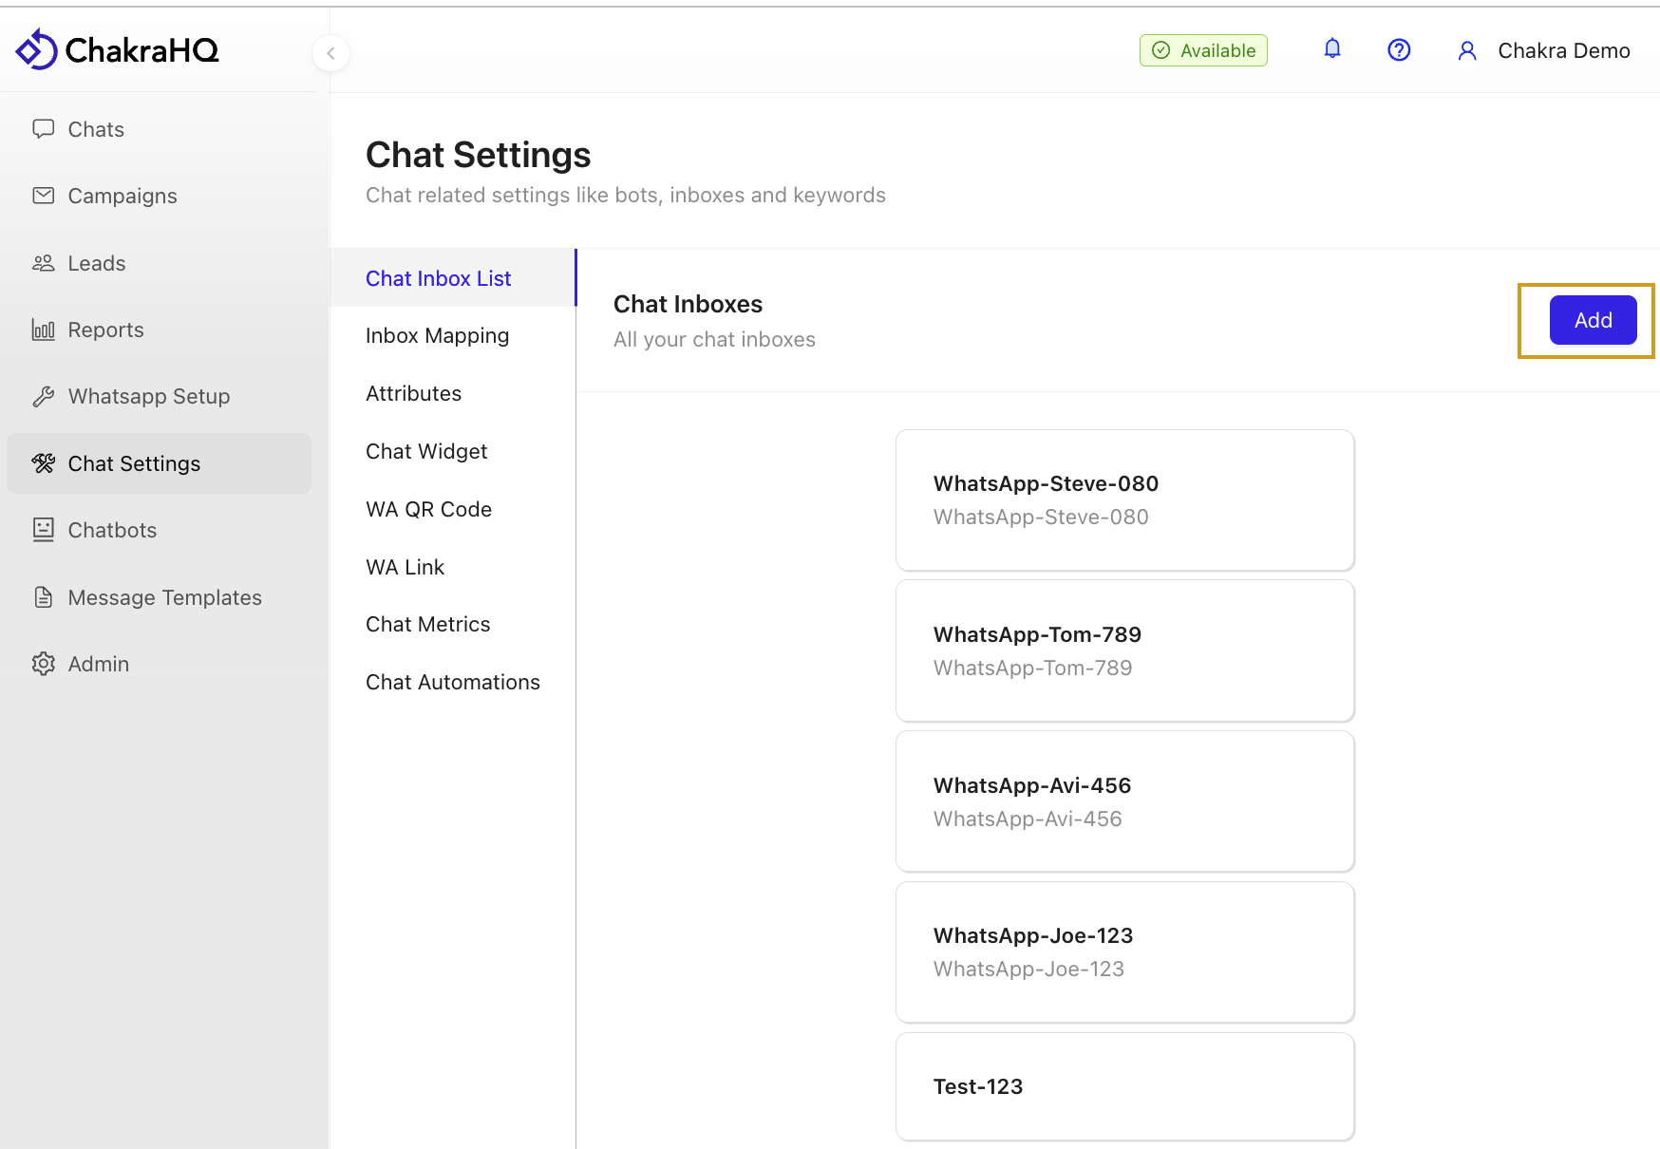Open the help question mark icon
Image resolution: width=1660 pixels, height=1149 pixels.
point(1399,50)
